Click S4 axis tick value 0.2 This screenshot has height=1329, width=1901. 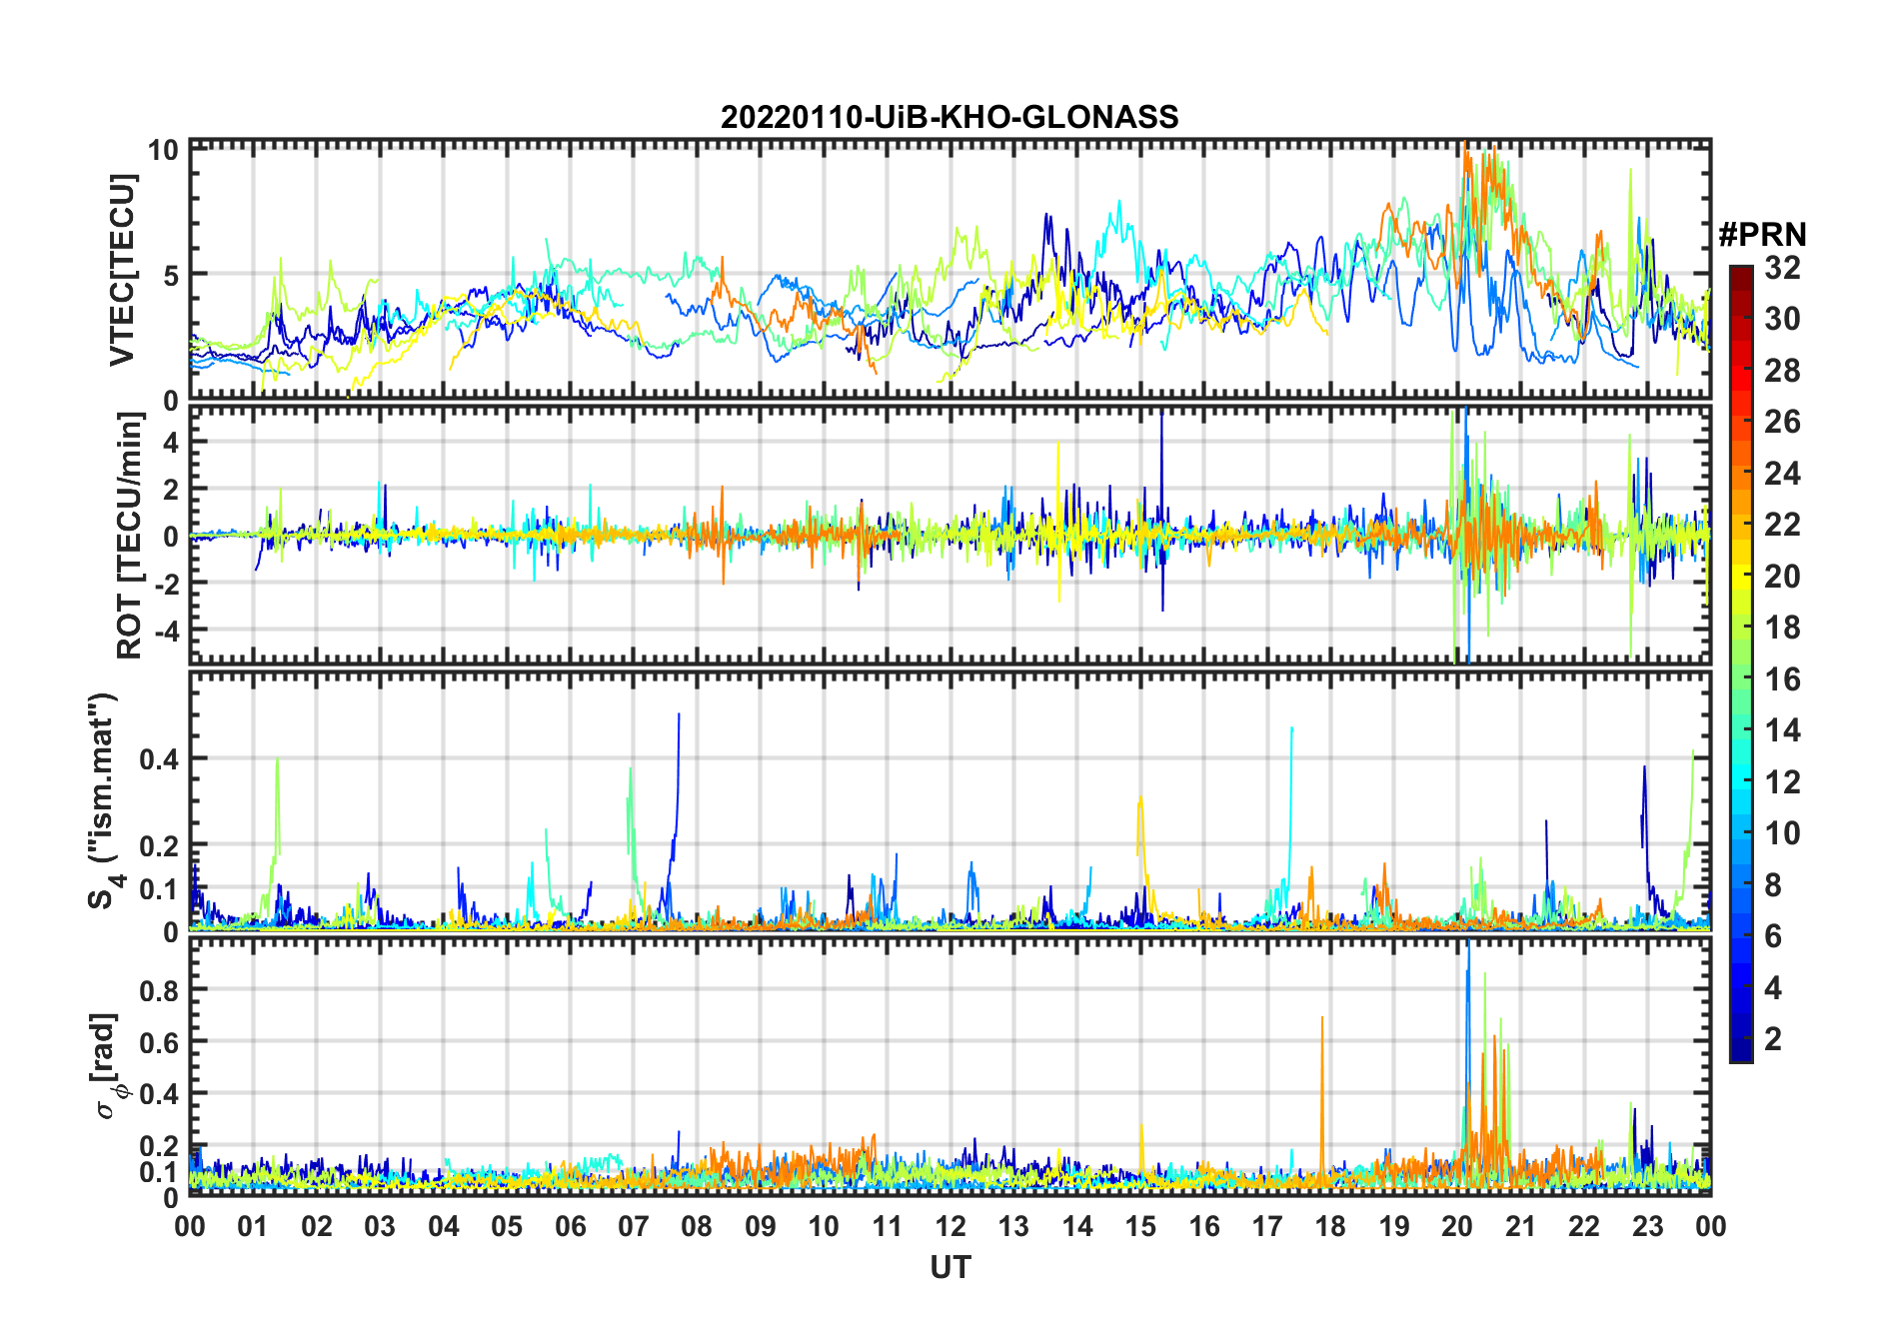tap(159, 845)
